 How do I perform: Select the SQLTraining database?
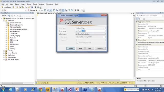tap(14, 40)
